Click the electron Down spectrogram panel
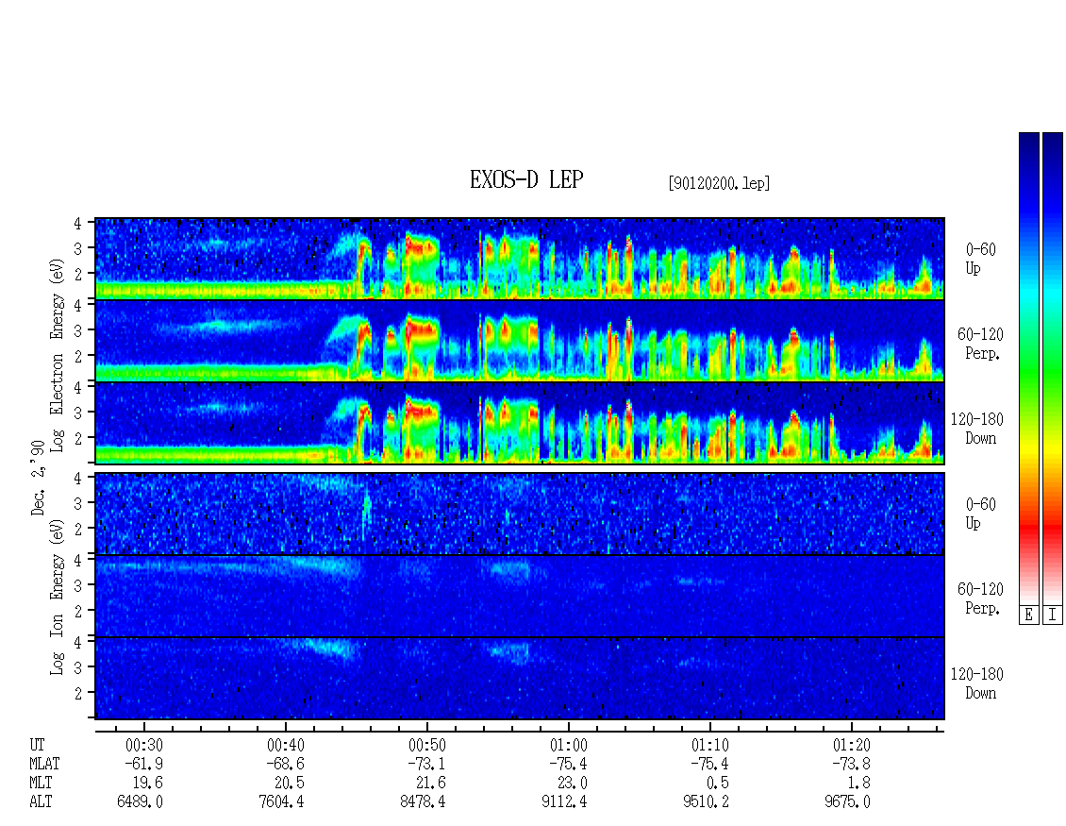Image resolution: width=1066 pixels, height=826 pixels. pos(520,423)
